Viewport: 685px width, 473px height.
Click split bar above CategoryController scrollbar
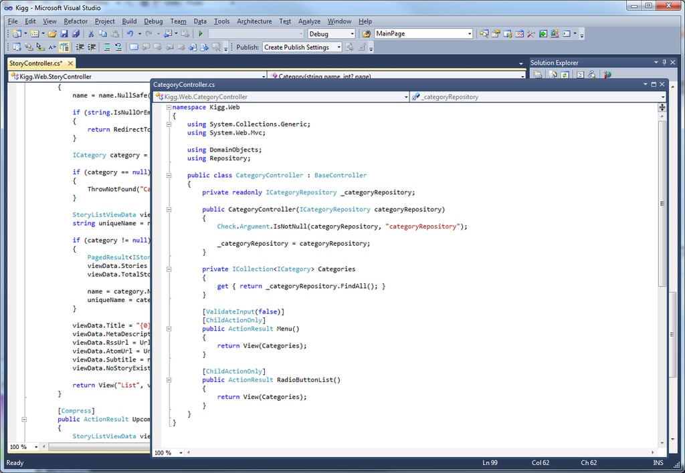coord(662,107)
